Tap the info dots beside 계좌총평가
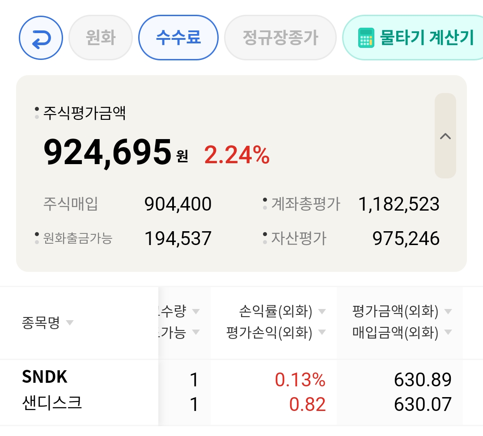This screenshot has width=483, height=436. pyautogui.click(x=265, y=204)
